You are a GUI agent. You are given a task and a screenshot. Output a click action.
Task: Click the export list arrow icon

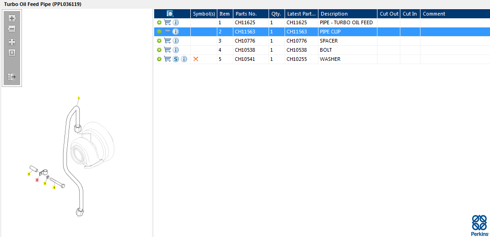tap(12, 77)
